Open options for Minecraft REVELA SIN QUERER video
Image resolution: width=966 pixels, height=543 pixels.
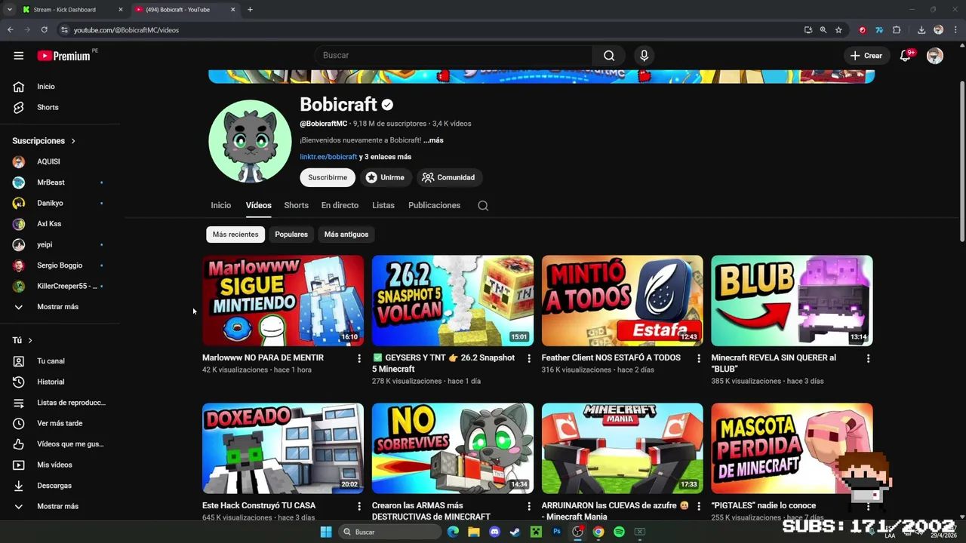pyautogui.click(x=868, y=358)
